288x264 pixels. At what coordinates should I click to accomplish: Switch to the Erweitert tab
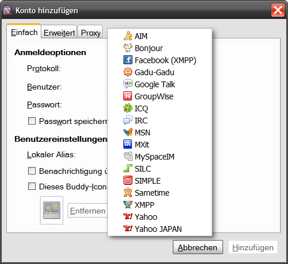pyautogui.click(x=59, y=32)
